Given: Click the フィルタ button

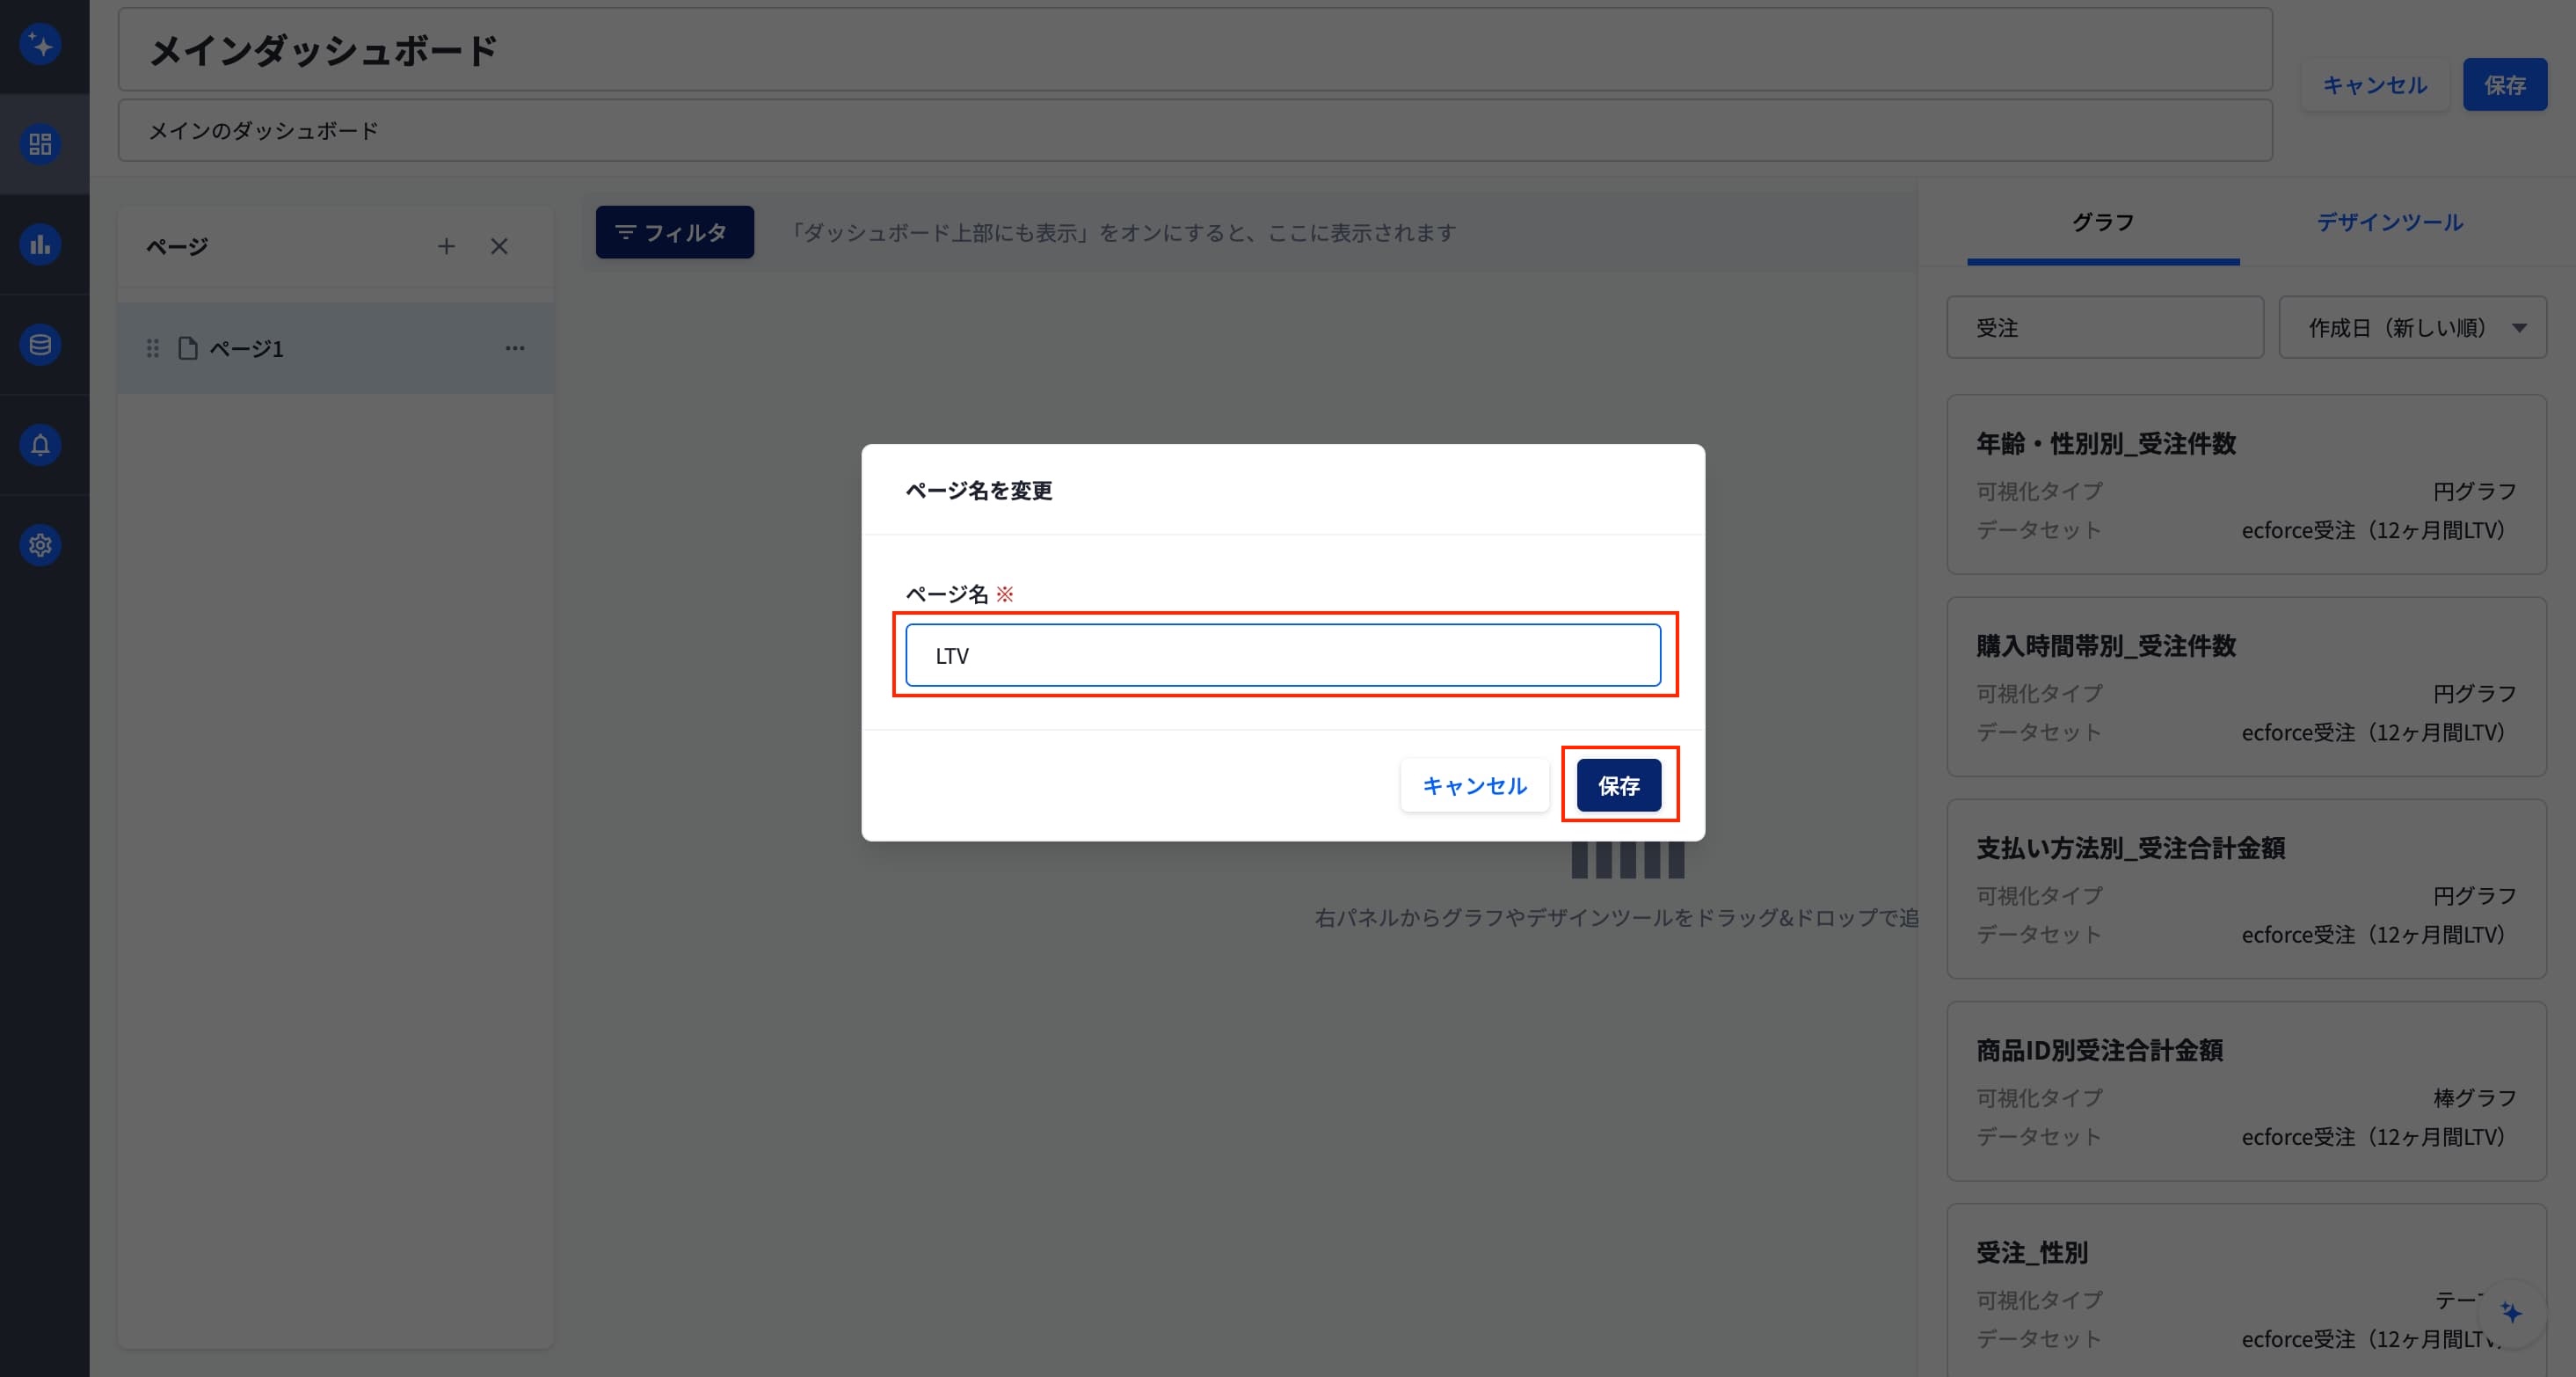Looking at the screenshot, I should tap(675, 232).
